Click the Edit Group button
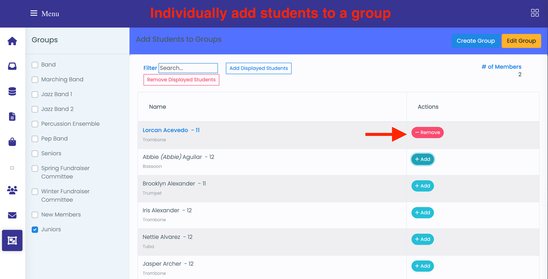Image resolution: width=548 pixels, height=279 pixels. coord(521,41)
